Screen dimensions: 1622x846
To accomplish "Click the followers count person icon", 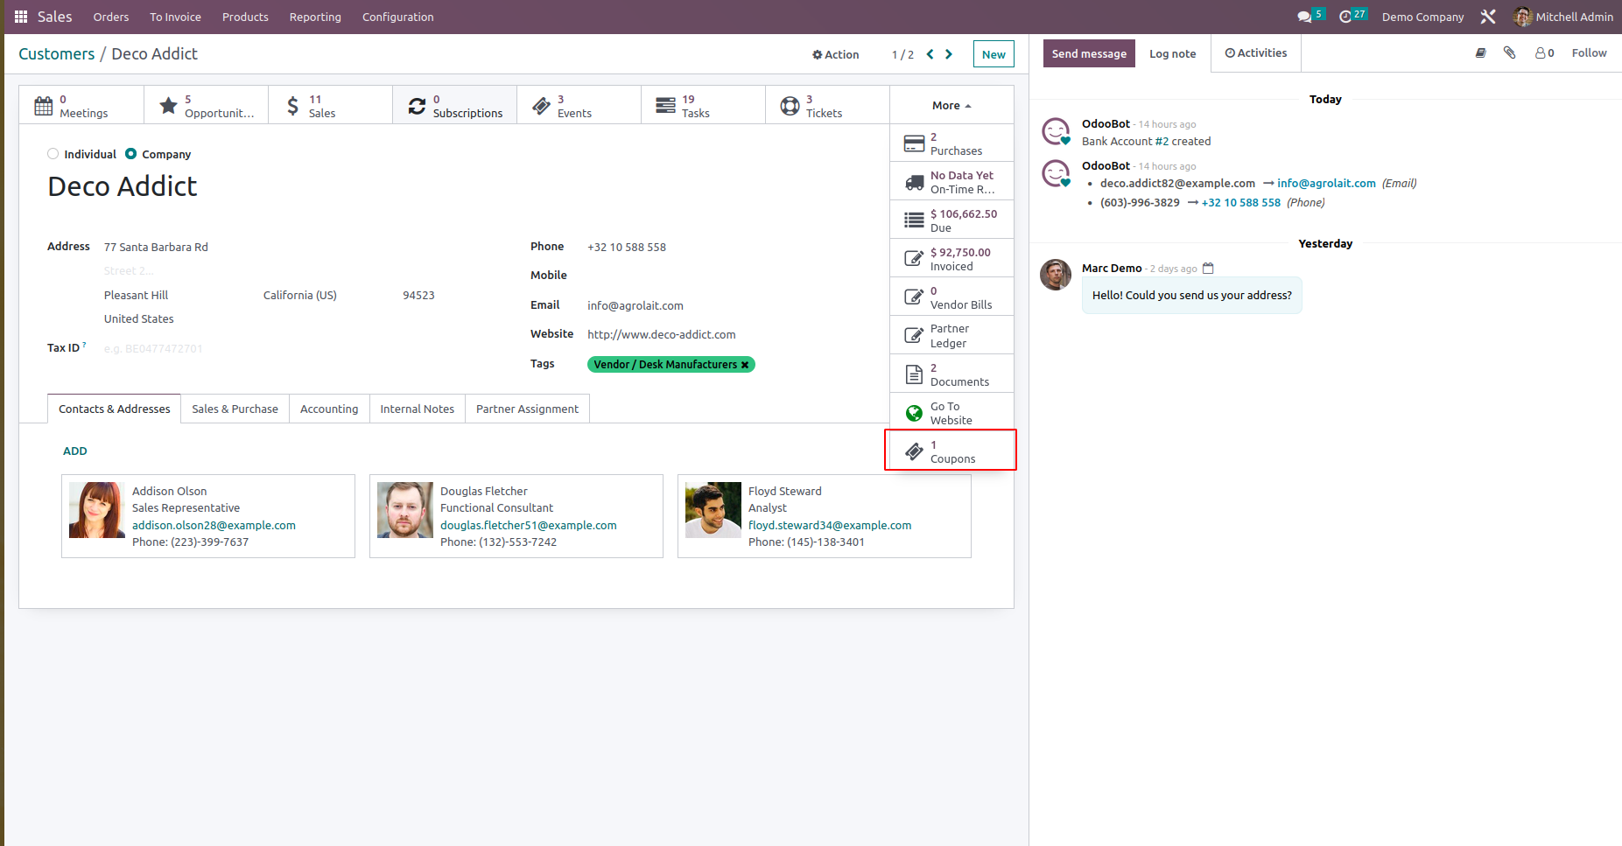I will 1545,52.
